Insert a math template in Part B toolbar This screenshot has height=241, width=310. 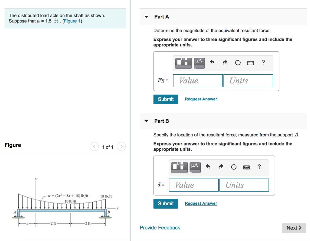[179, 167]
